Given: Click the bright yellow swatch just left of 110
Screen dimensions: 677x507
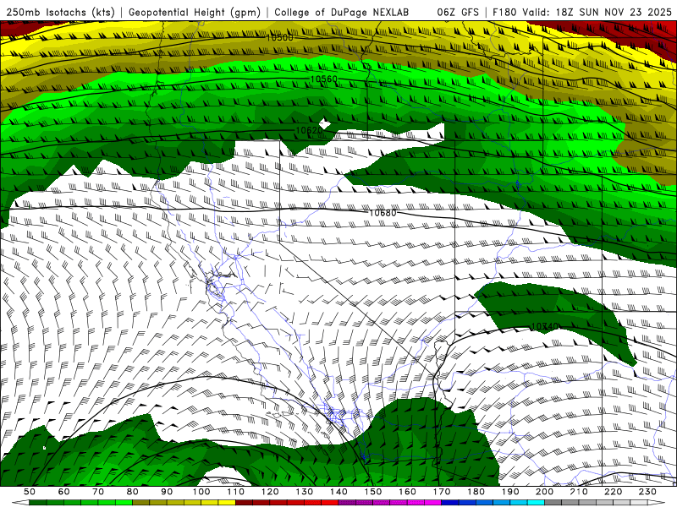Looking at the screenshot, I should (x=227, y=503).
